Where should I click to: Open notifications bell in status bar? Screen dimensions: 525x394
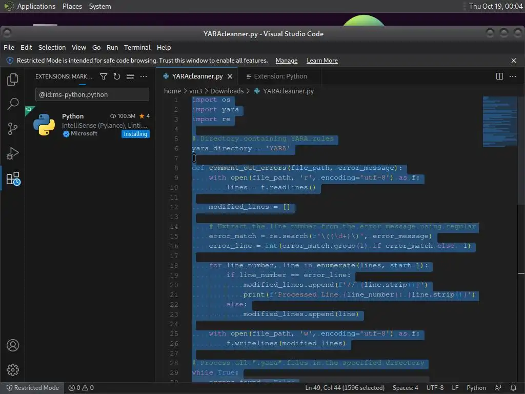[513, 388]
